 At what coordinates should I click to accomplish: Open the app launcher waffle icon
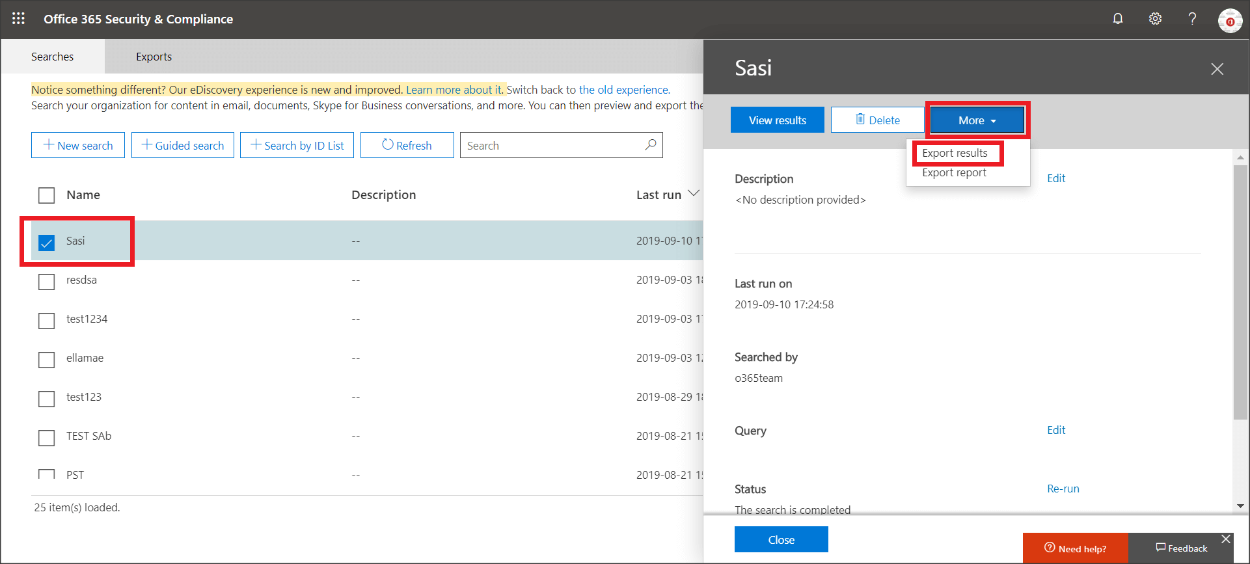point(18,19)
